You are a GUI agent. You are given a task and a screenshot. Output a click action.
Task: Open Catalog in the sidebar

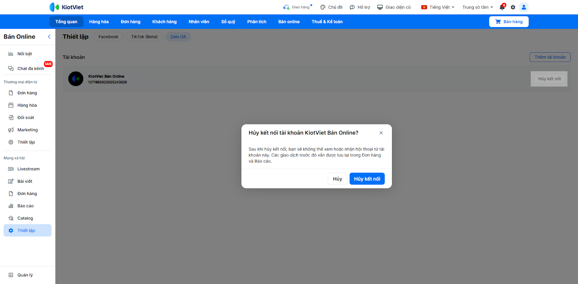click(x=27, y=218)
